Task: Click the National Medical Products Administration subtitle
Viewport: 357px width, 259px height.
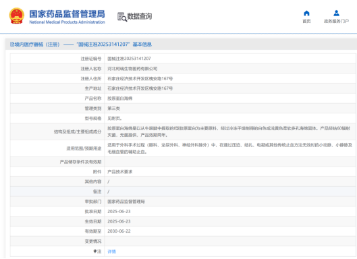Action: tap(67, 22)
